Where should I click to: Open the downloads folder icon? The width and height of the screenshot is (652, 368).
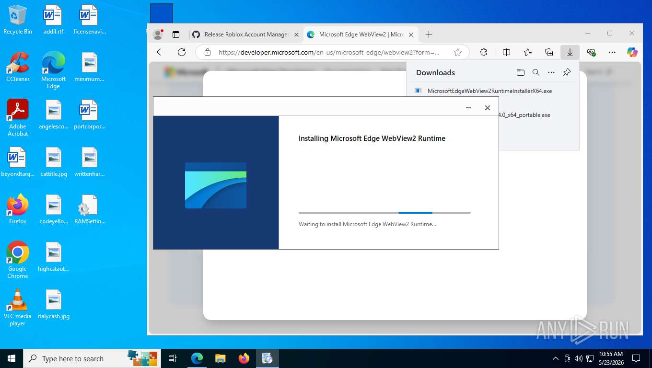click(521, 72)
